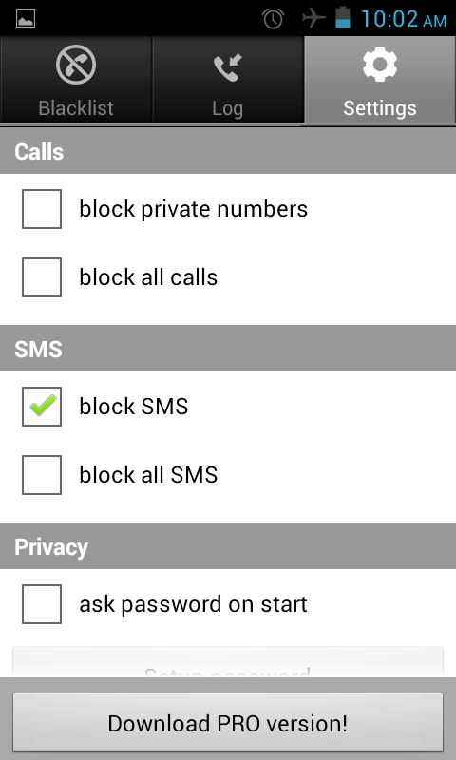Tap the battery status icon
Viewport: 456px width, 760px height.
[x=343, y=18]
